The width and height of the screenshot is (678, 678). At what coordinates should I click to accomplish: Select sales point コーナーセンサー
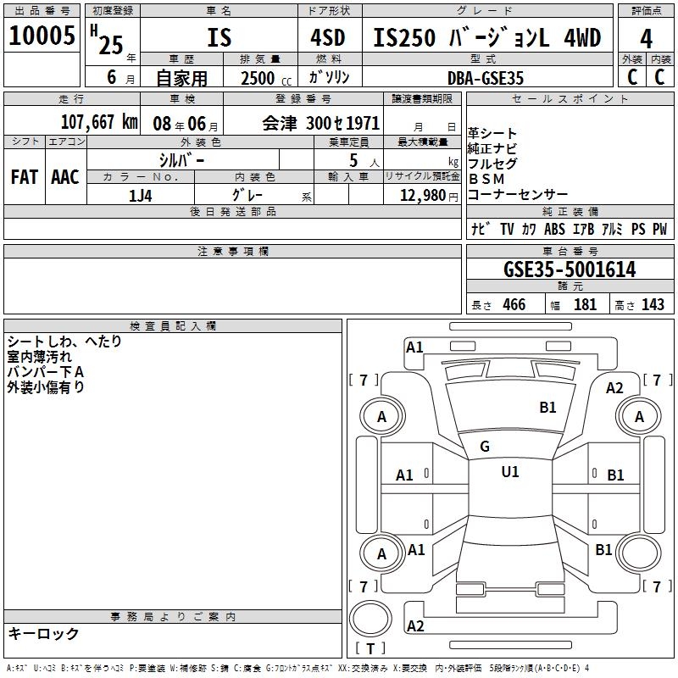tap(518, 194)
